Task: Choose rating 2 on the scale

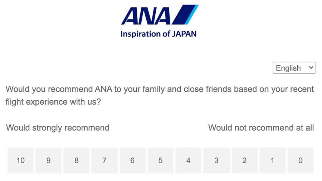Action: tap(244, 161)
